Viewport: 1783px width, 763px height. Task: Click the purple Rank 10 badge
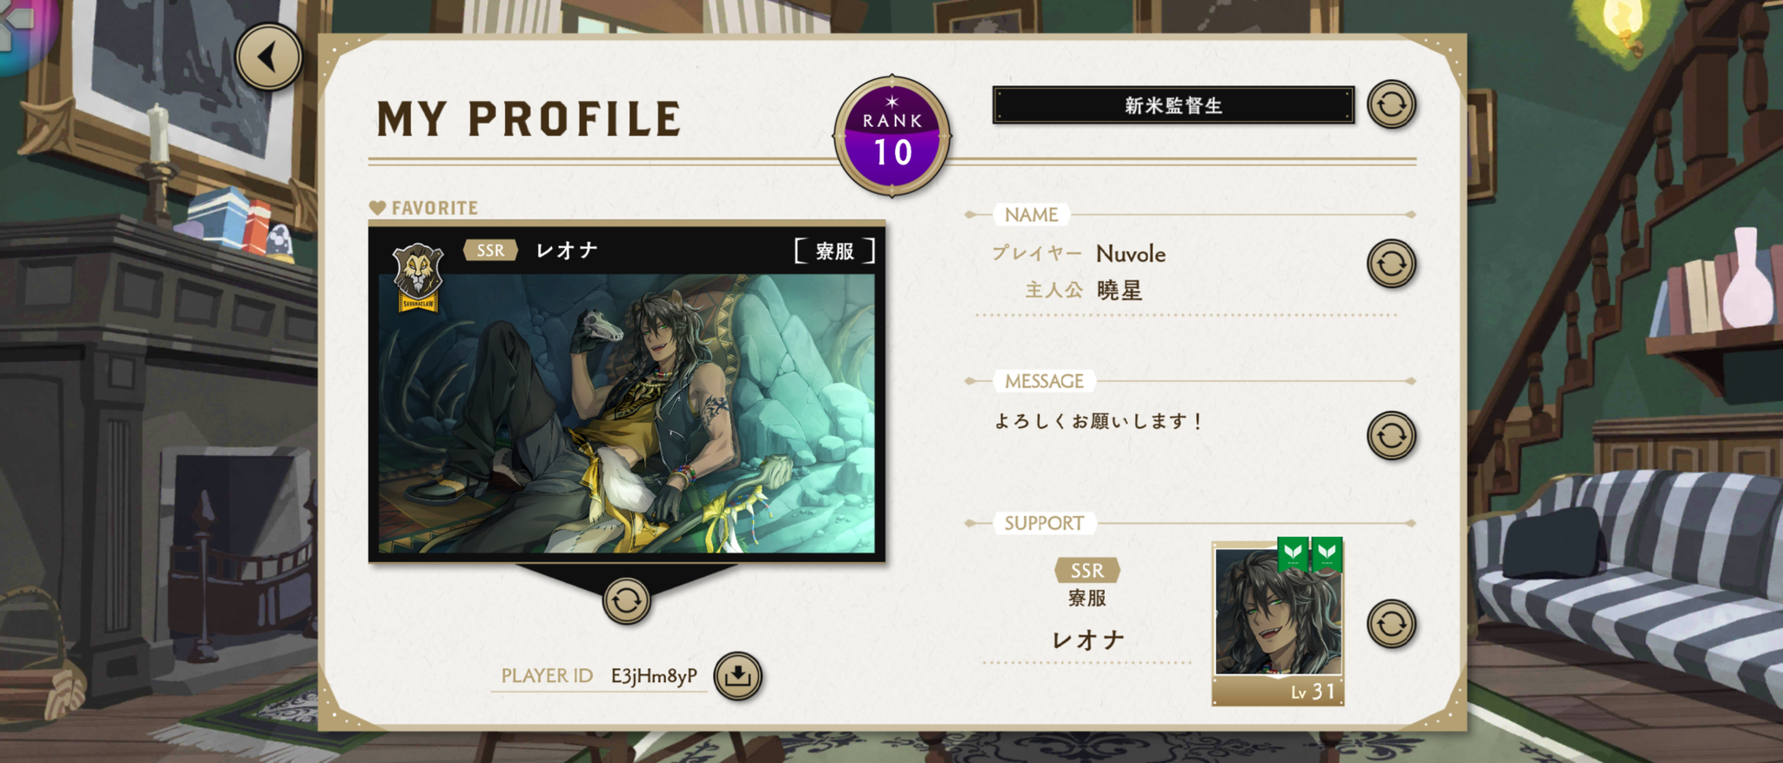click(x=892, y=137)
